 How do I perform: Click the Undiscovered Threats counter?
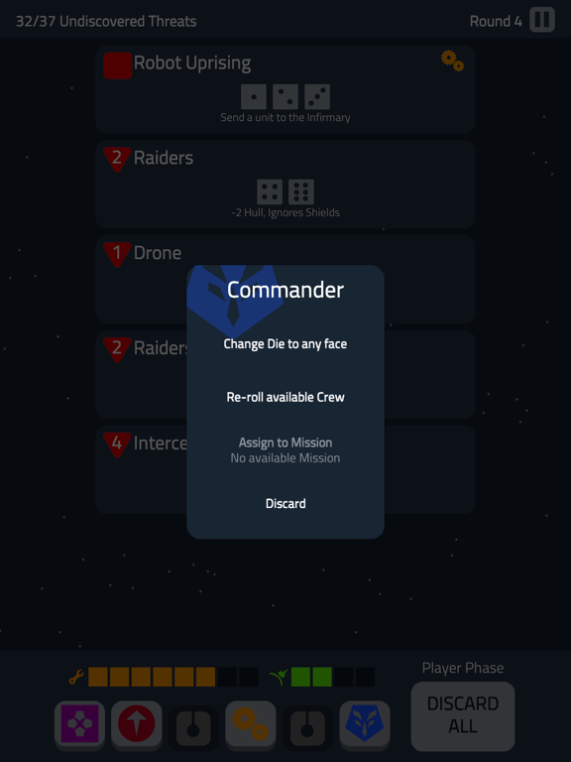click(106, 22)
